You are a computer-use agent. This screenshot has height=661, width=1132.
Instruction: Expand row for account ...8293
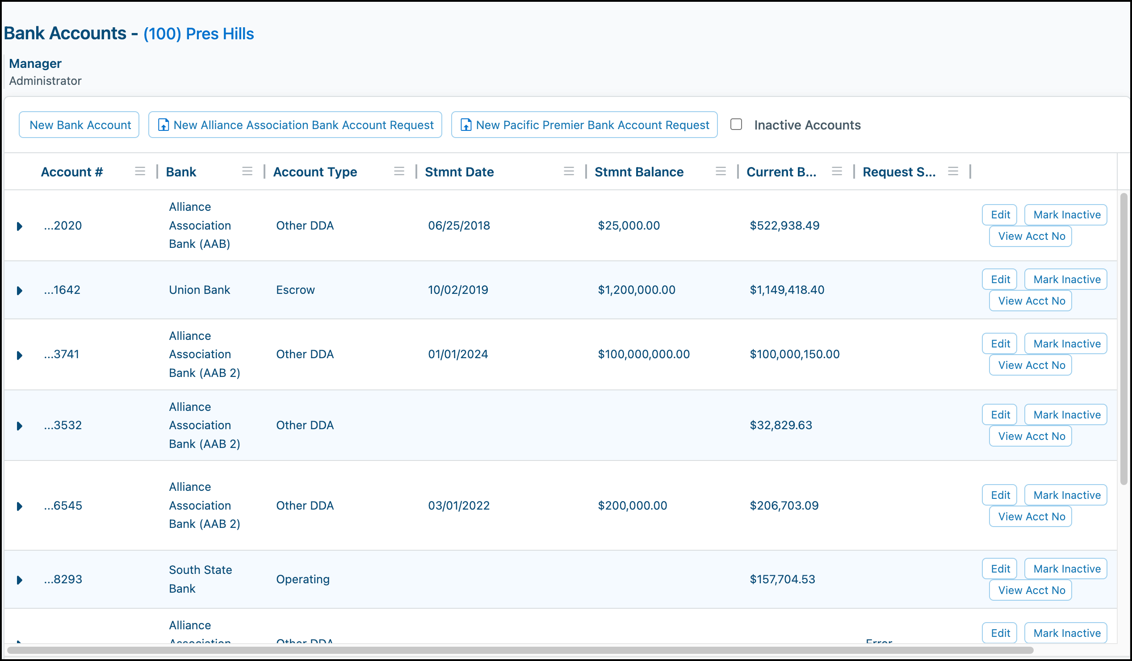pos(19,580)
